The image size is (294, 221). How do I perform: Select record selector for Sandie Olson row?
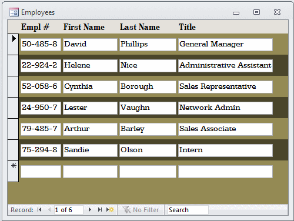click(x=13, y=150)
